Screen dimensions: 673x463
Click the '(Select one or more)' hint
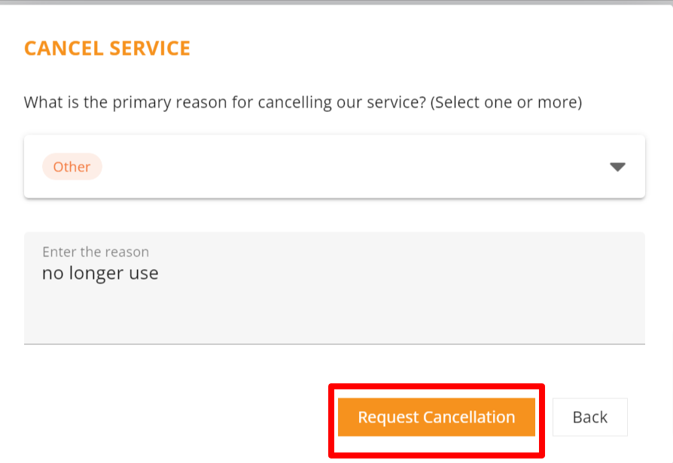[506, 102]
